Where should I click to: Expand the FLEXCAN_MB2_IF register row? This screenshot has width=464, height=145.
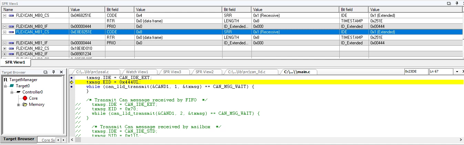pos(5,54)
